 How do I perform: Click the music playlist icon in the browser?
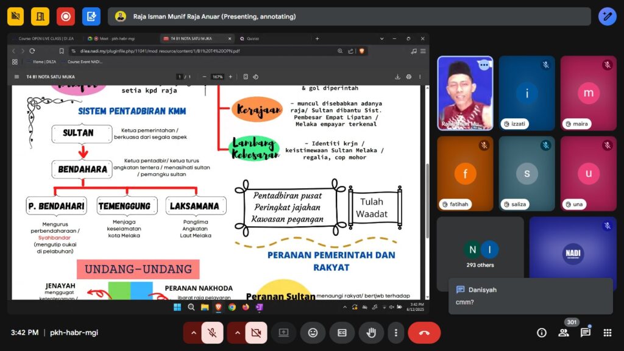click(414, 51)
